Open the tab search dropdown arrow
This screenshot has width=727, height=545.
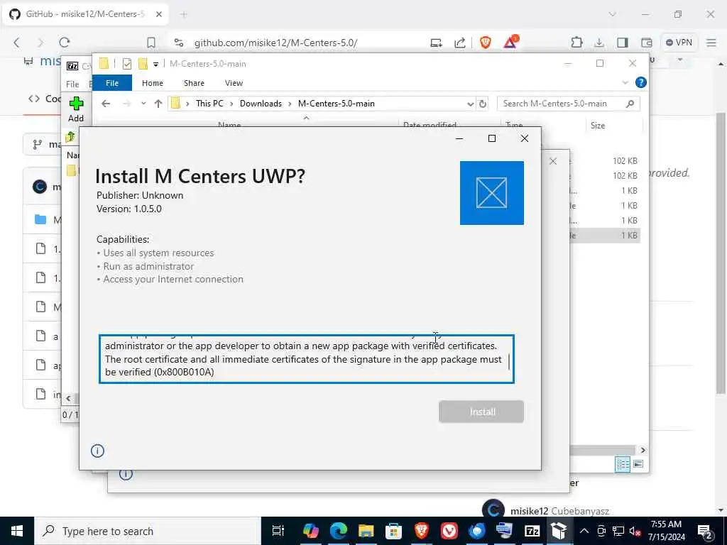[613, 14]
